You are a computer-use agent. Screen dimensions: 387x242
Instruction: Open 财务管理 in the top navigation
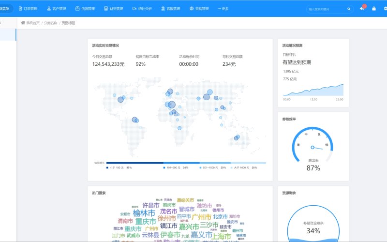[114, 9]
